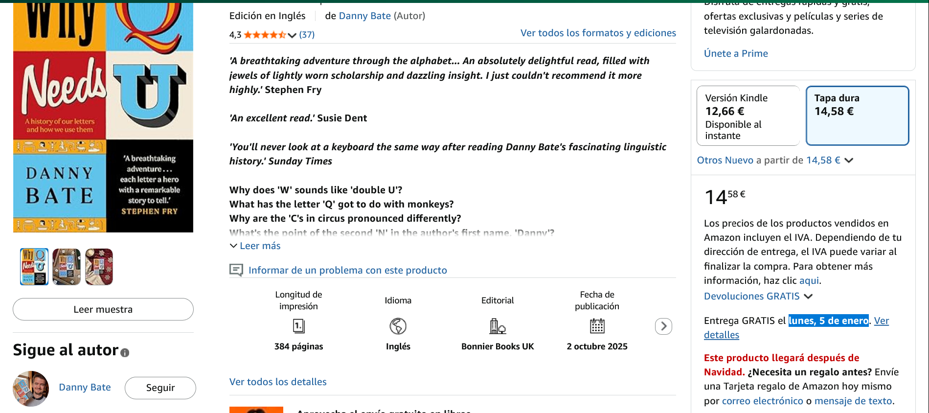Click the language globe icon
This screenshot has width=929, height=413.
[398, 326]
